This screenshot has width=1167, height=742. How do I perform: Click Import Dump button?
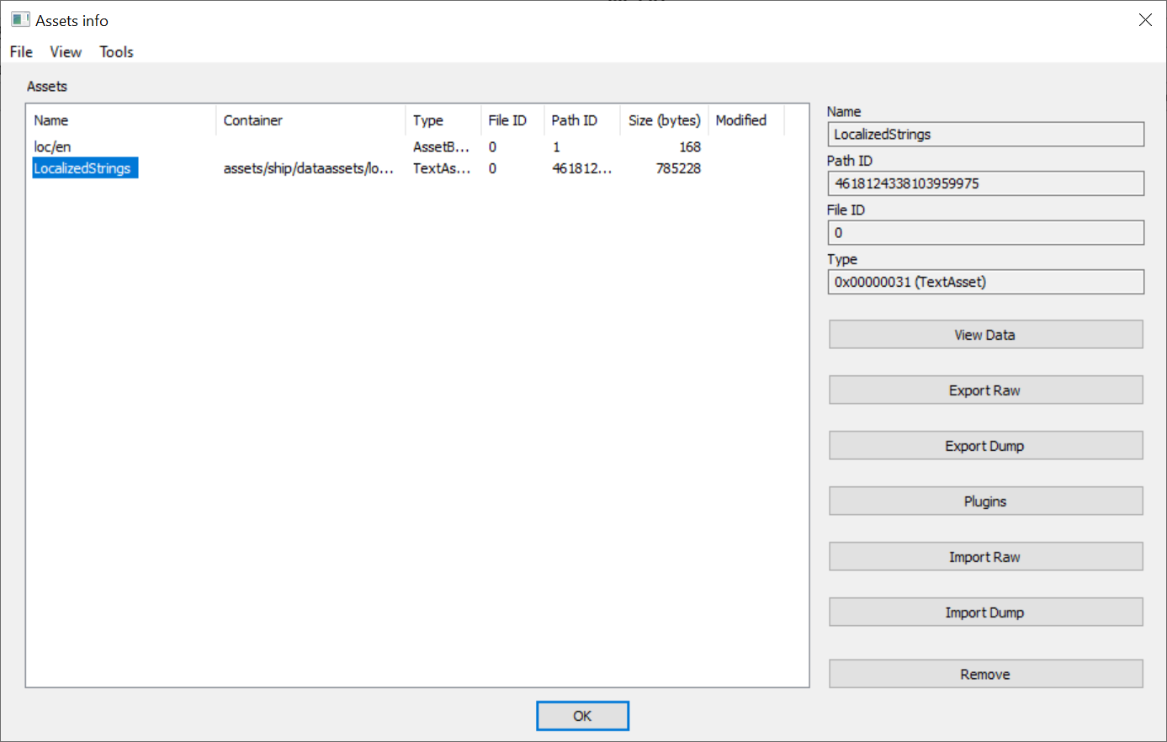985,612
